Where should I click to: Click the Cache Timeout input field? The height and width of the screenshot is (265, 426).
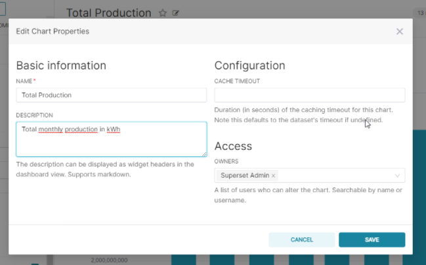point(310,95)
